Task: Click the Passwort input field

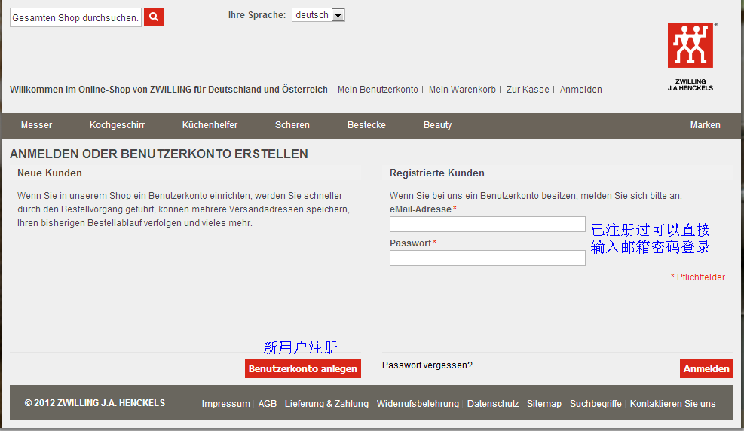Action: click(487, 258)
